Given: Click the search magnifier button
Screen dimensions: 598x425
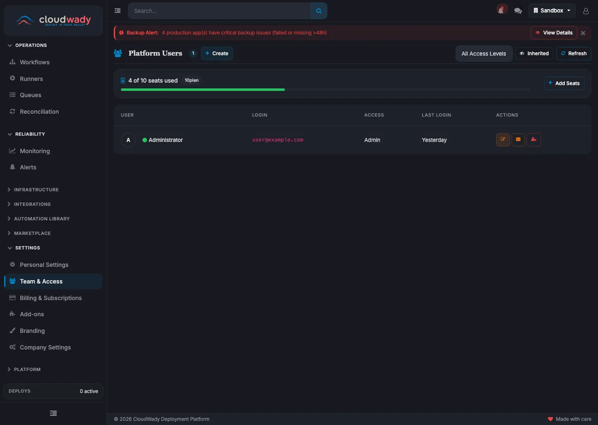Looking at the screenshot, I should click(x=319, y=11).
